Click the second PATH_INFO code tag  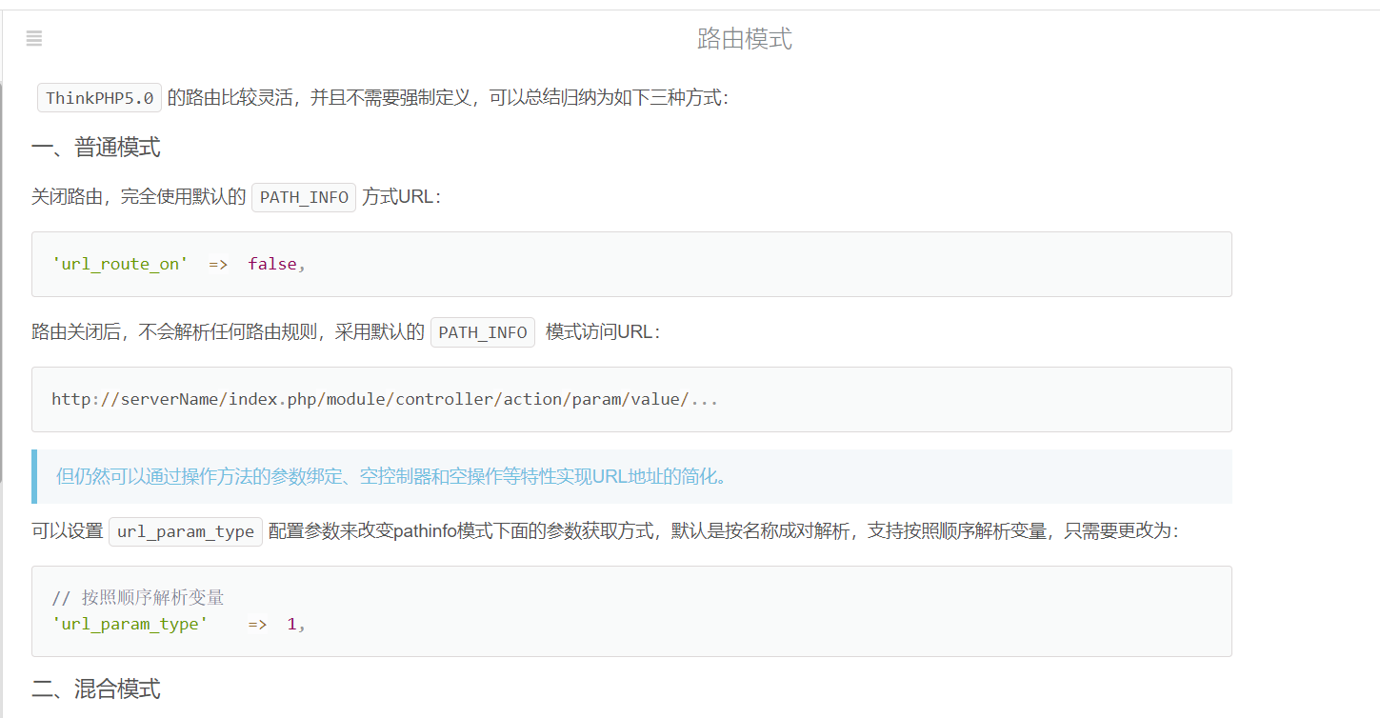482,331
